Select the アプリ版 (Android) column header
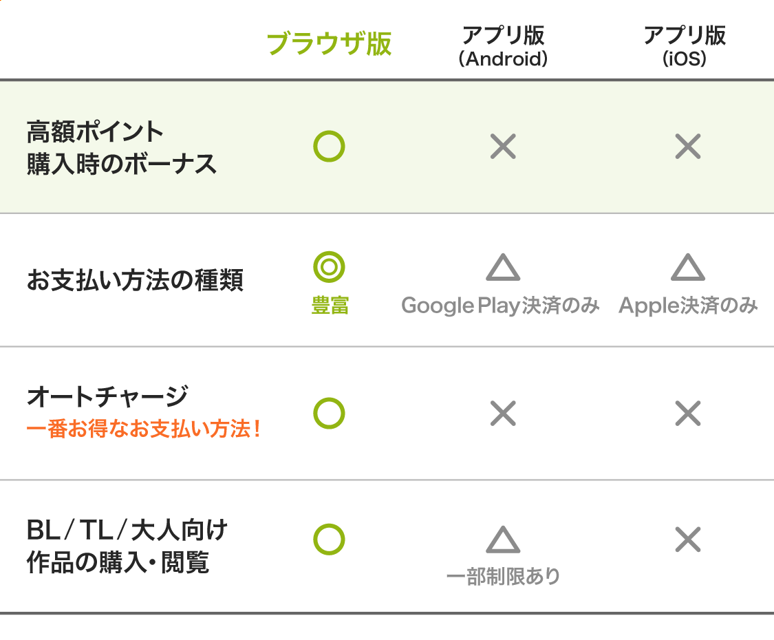 point(503,46)
